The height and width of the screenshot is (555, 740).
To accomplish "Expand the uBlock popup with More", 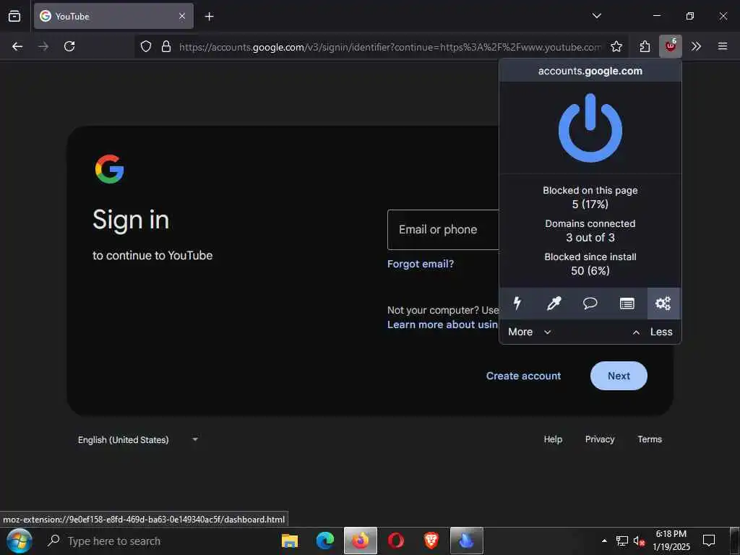I will click(x=530, y=332).
